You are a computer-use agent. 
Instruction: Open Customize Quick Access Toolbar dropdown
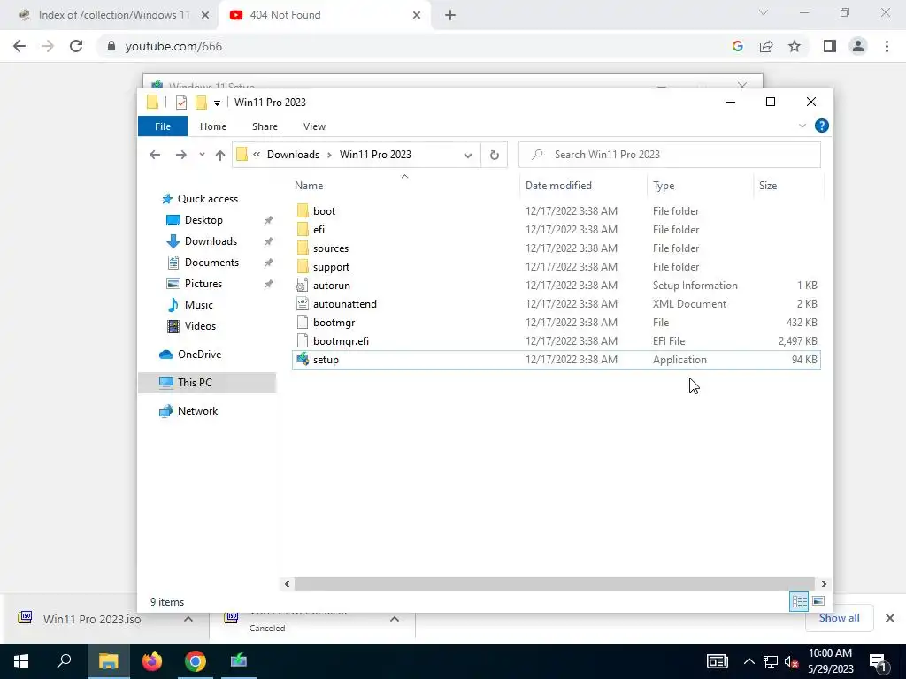[x=218, y=103]
